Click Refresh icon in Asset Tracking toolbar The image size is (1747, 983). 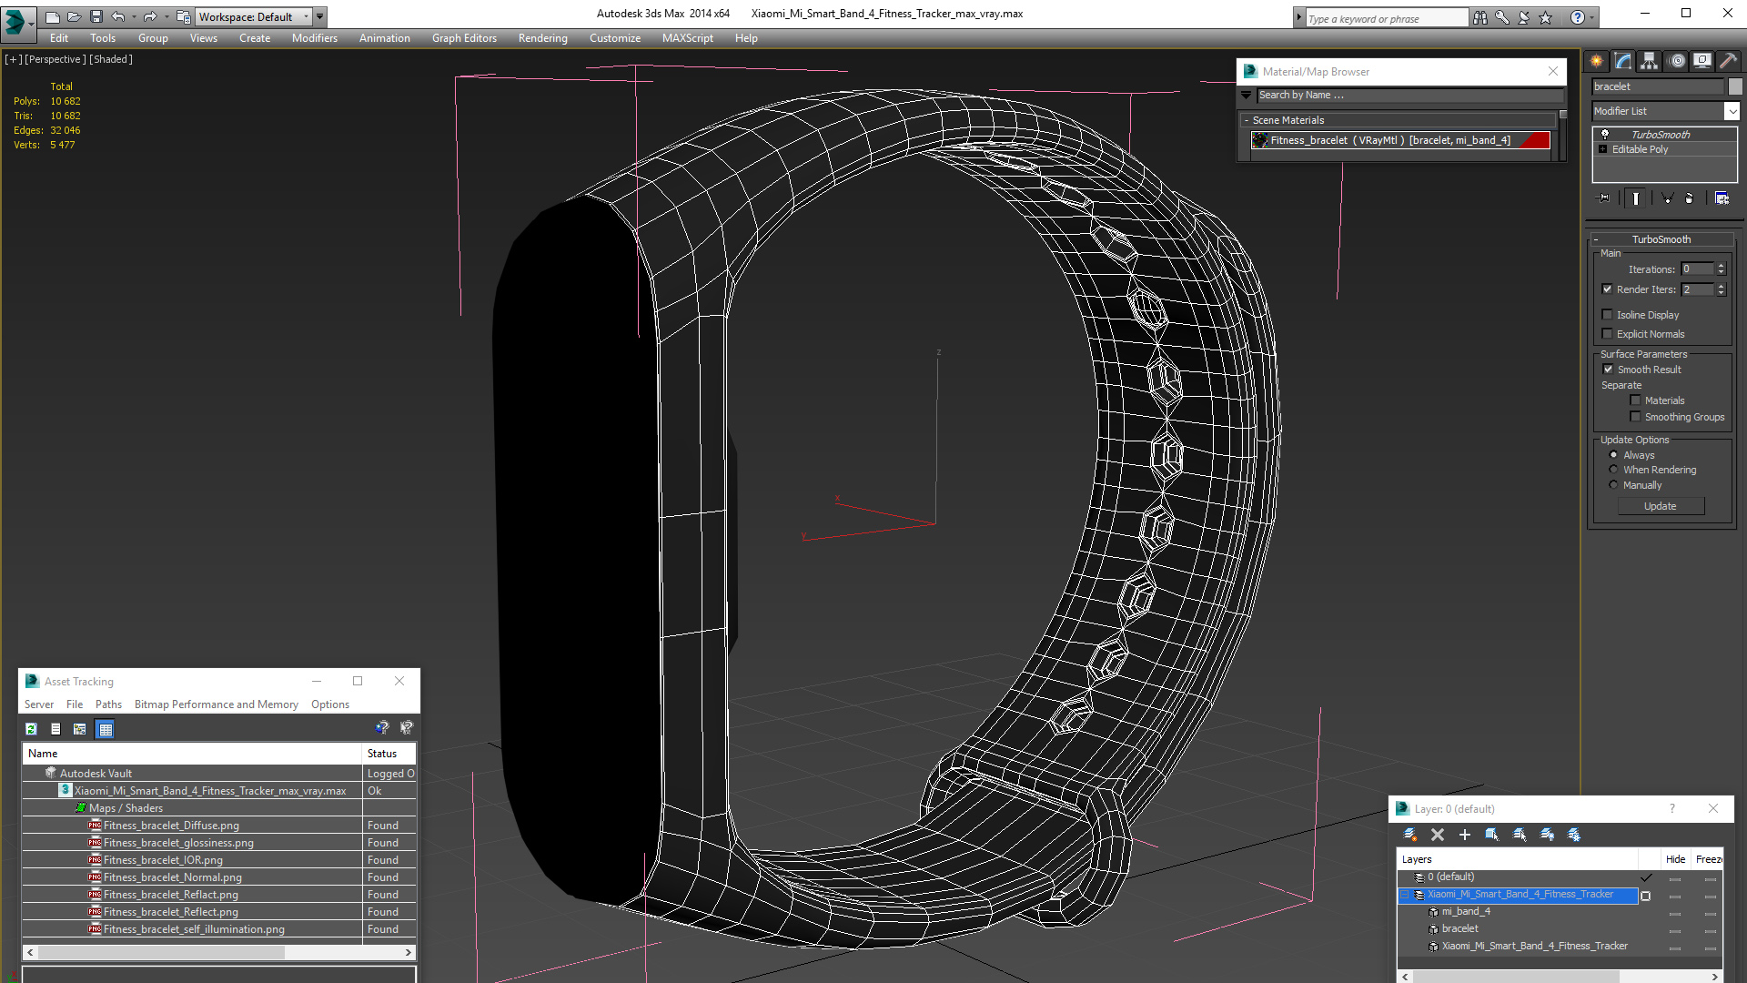pyautogui.click(x=32, y=729)
